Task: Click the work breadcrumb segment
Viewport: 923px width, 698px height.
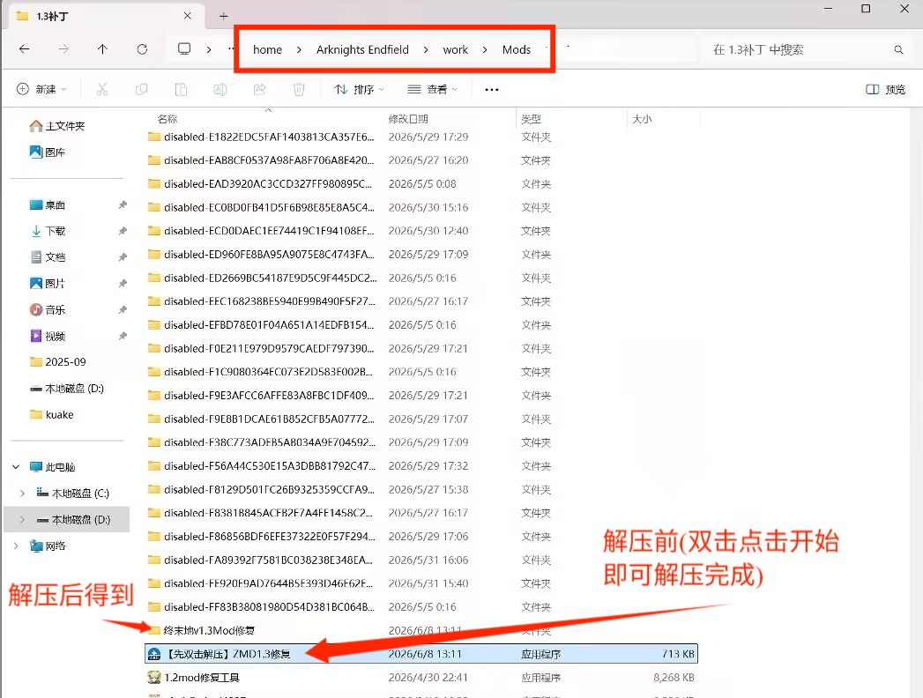Action: point(455,50)
